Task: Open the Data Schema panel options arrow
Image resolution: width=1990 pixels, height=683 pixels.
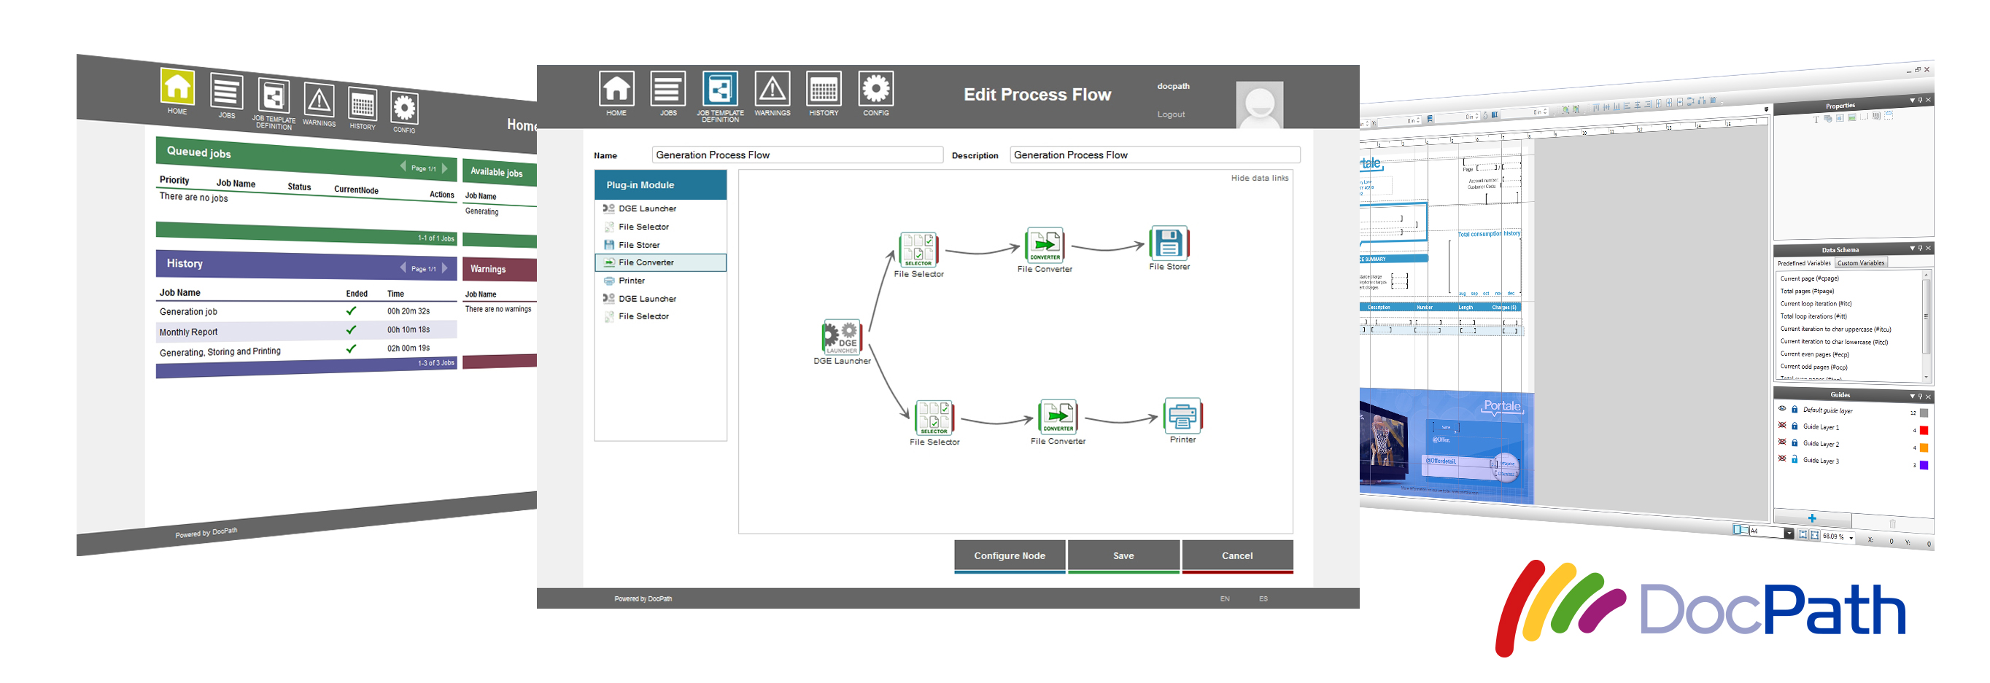Action: pos(1912,249)
